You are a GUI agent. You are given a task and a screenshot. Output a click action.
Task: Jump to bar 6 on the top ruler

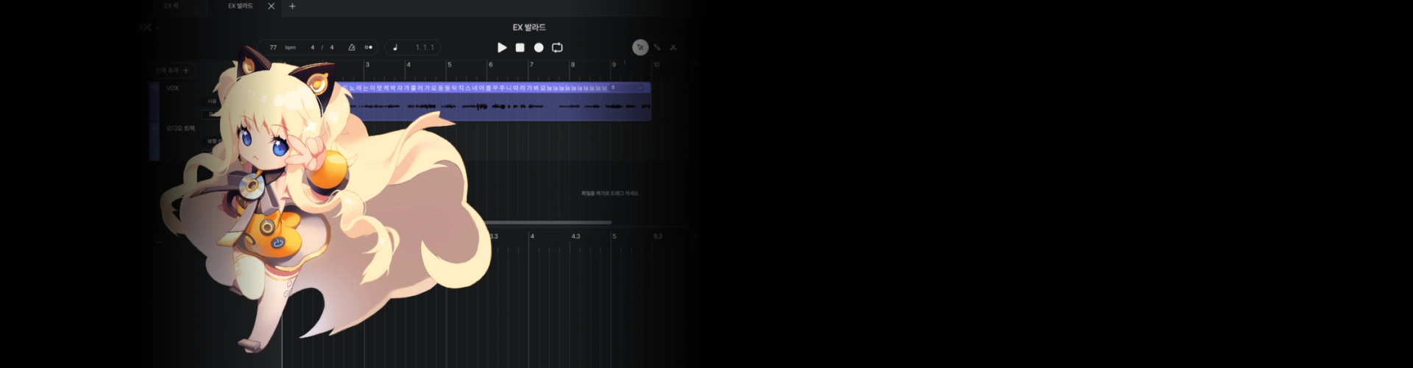(x=491, y=65)
